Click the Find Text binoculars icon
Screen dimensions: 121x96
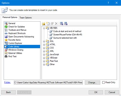pos(6,56)
